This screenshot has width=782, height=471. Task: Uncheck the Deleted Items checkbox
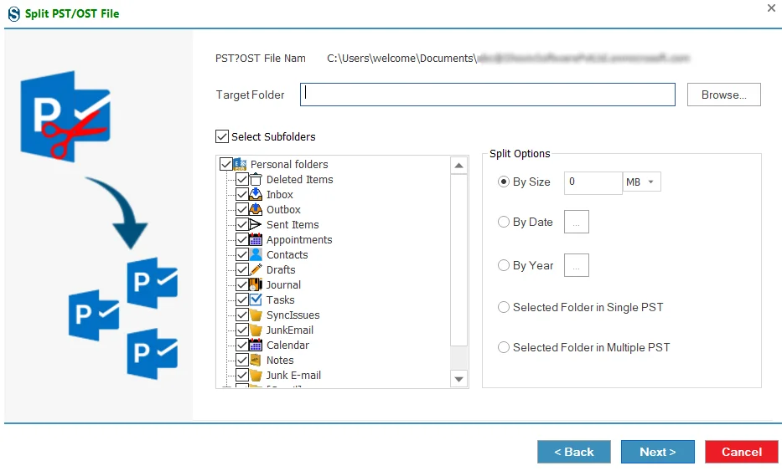[x=242, y=179]
